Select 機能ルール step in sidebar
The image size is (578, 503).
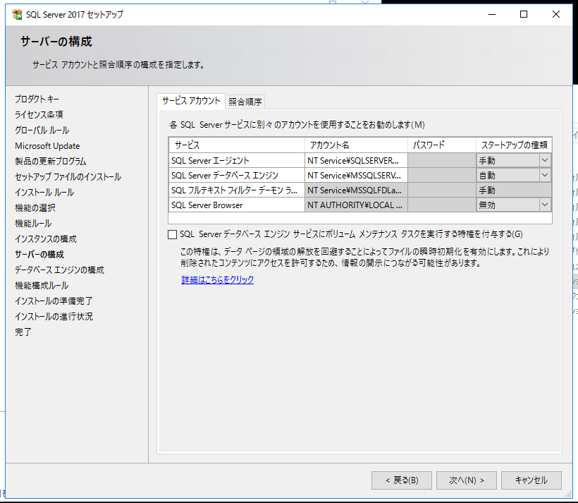tap(33, 223)
